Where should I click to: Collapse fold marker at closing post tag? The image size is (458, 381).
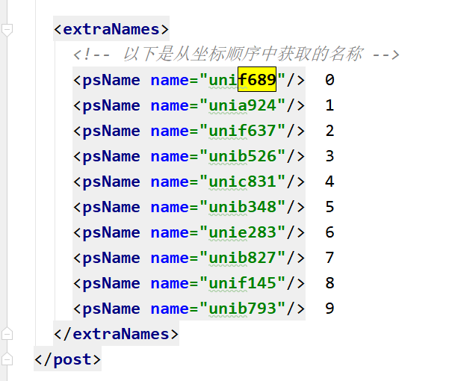coord(7,359)
